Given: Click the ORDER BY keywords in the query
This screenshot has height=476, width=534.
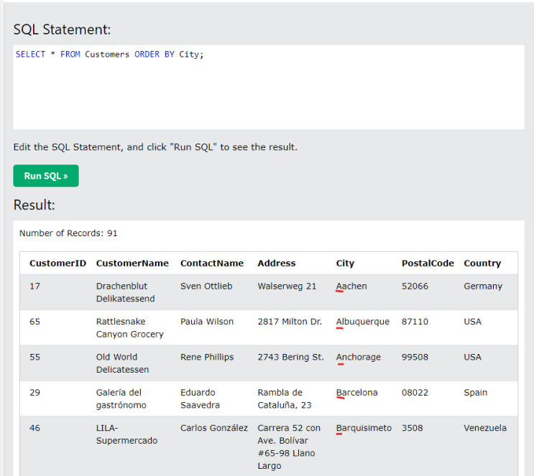Looking at the screenshot, I should coord(154,55).
